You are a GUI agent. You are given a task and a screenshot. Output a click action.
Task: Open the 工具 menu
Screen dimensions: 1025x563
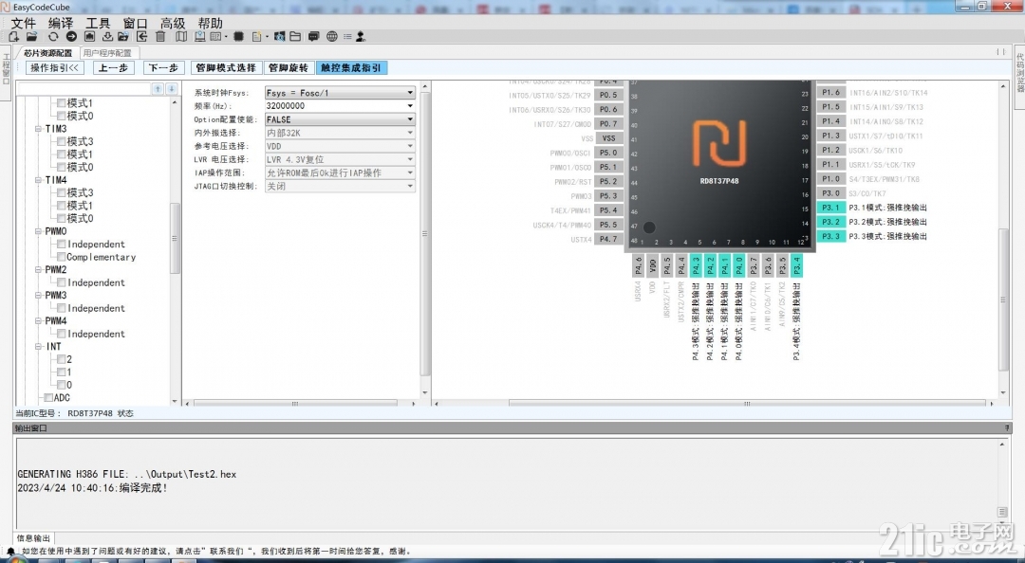pos(98,23)
